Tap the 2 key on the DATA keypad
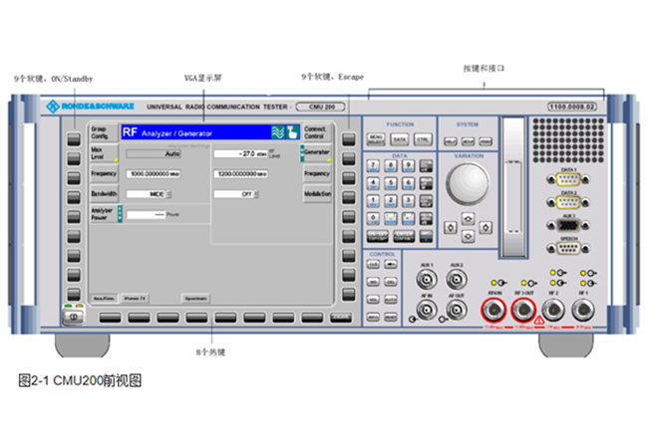Image resolution: width=648 pixels, height=448 pixels. [x=391, y=201]
